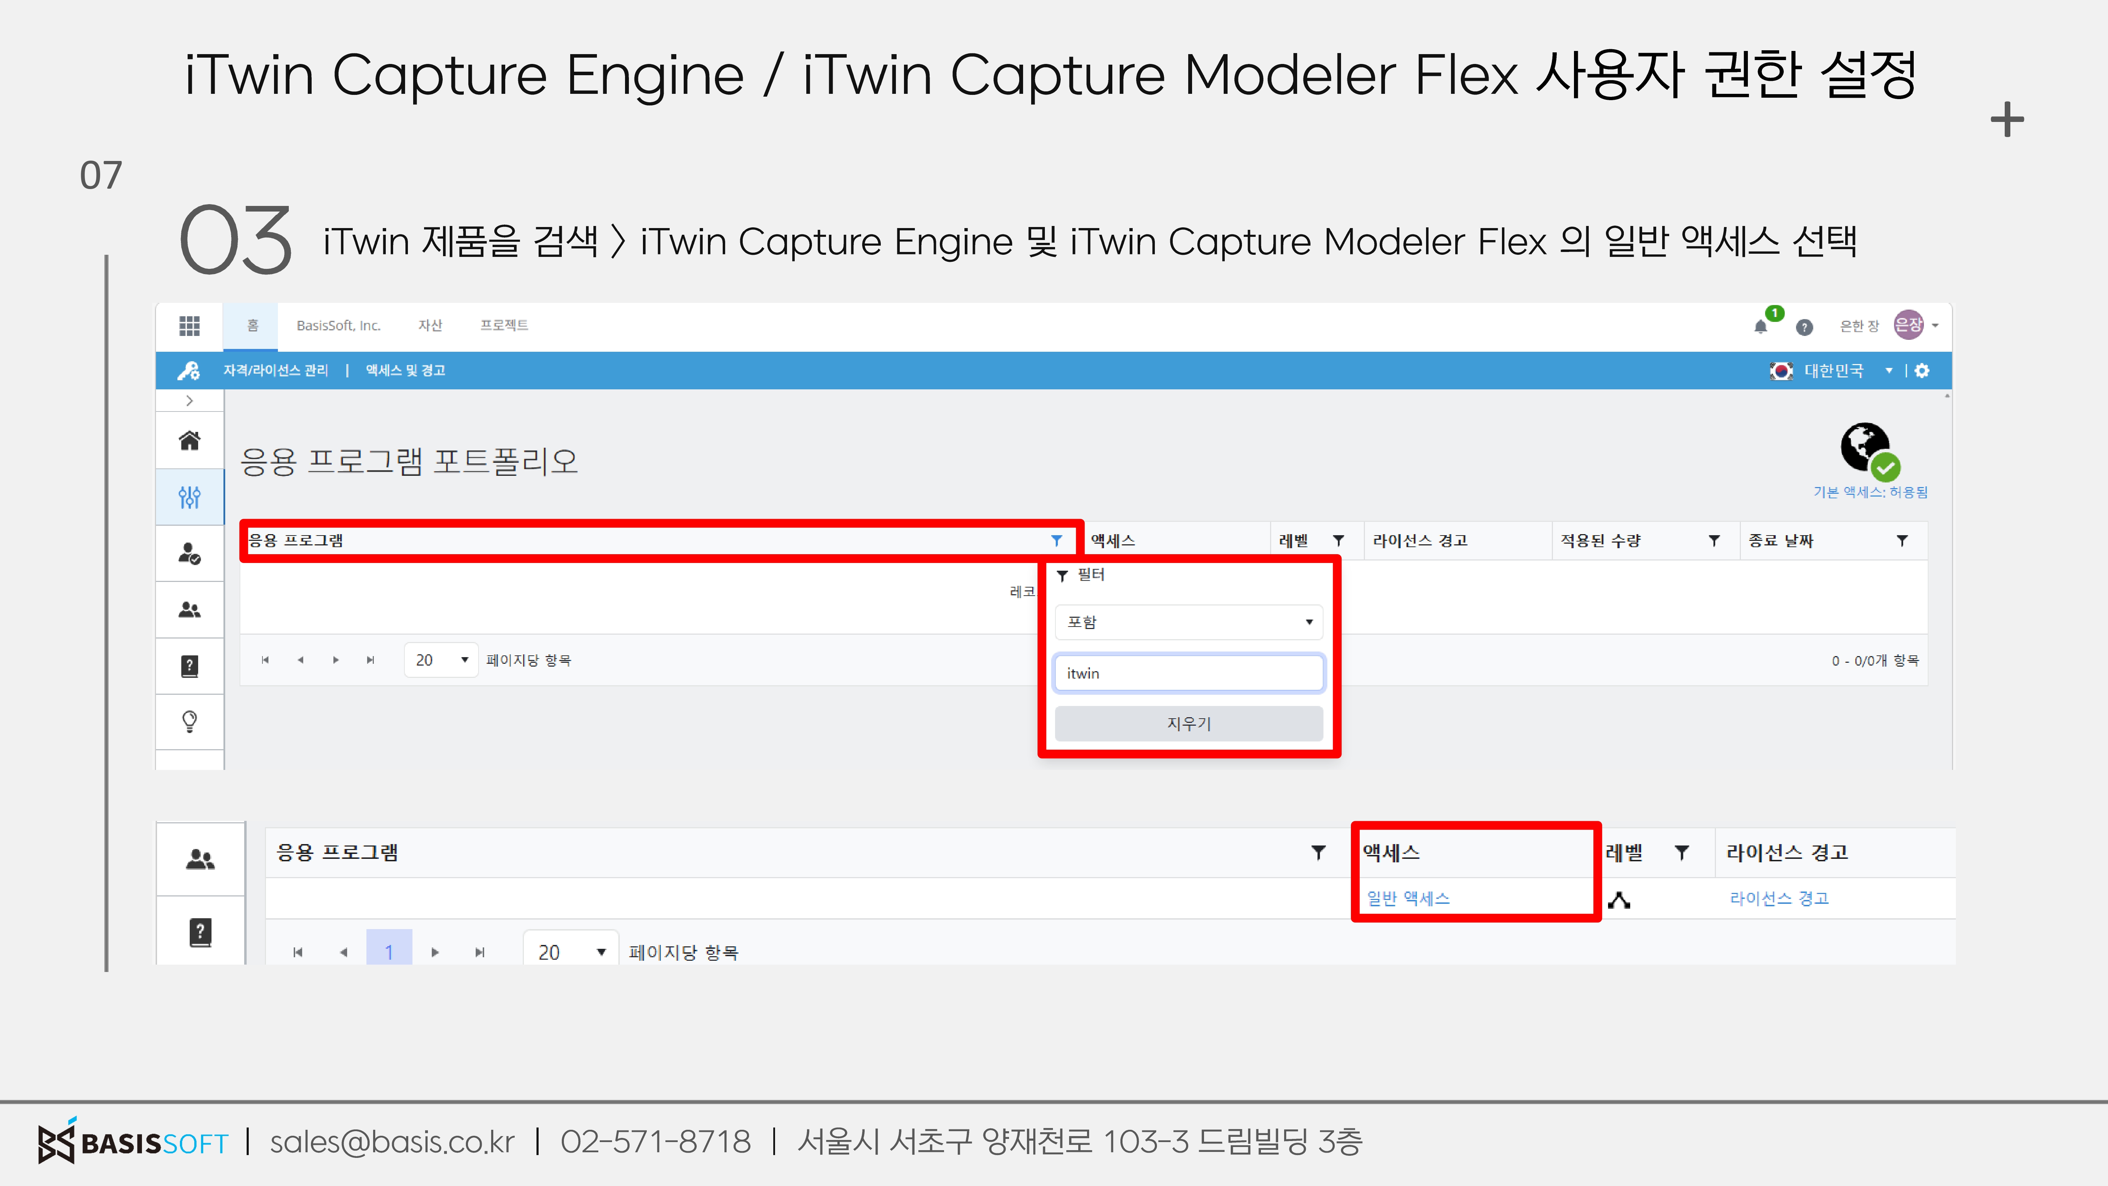Open user management person-check sidebar icon

[189, 553]
